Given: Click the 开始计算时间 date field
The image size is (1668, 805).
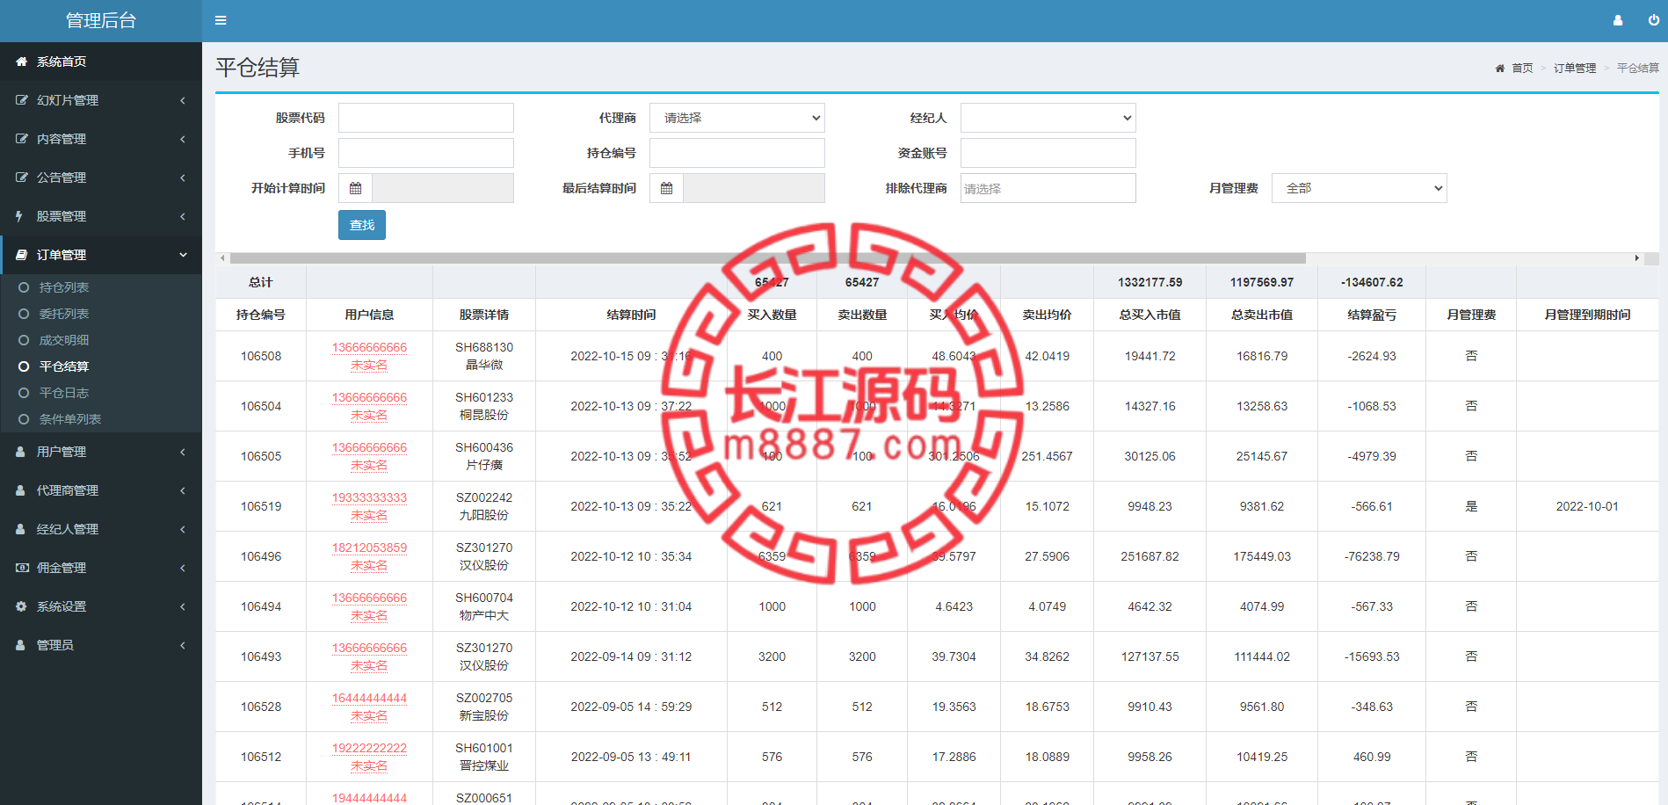Looking at the screenshot, I should [443, 188].
